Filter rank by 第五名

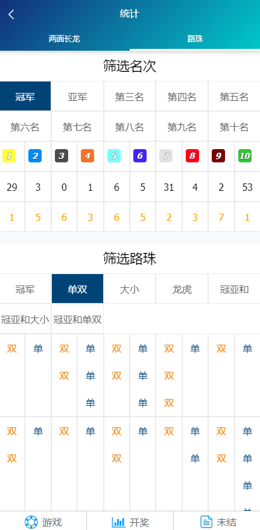click(234, 97)
